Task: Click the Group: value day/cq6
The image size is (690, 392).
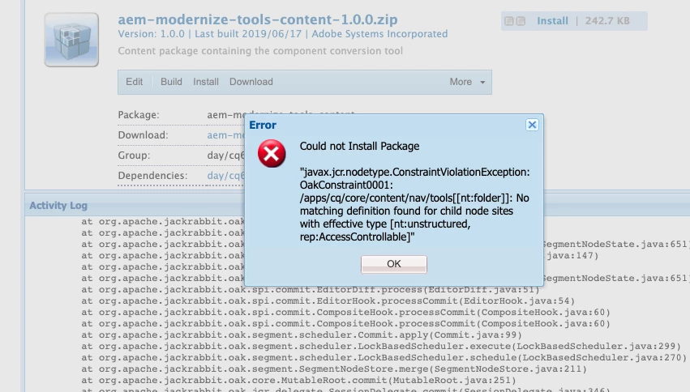Action: (225, 156)
